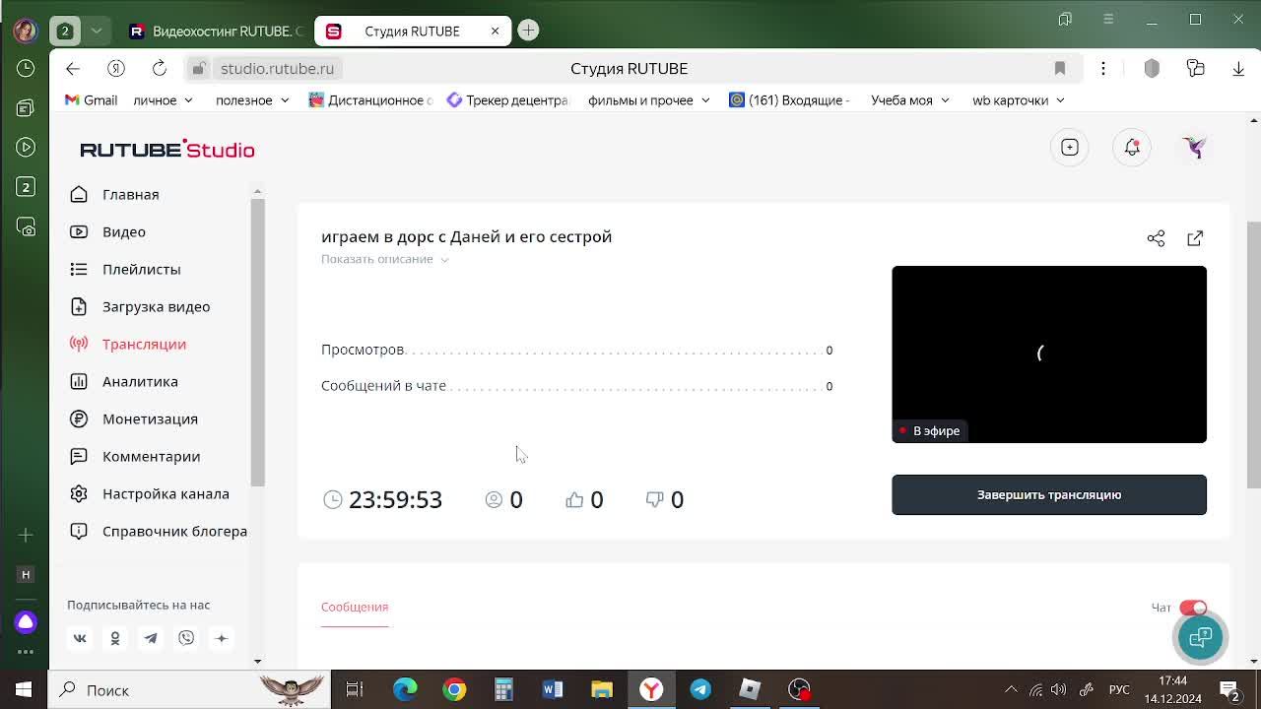Open Alice assistant in browser side panel
Image resolution: width=1261 pixels, height=709 pixels.
click(26, 622)
